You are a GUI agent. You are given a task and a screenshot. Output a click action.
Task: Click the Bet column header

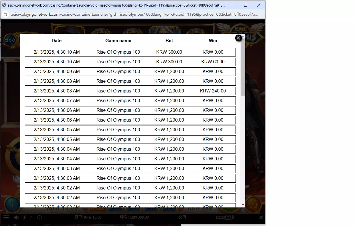click(x=169, y=41)
